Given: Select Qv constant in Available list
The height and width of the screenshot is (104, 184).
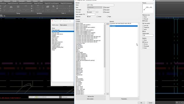Looking at the screenshot, I should 79,83.
